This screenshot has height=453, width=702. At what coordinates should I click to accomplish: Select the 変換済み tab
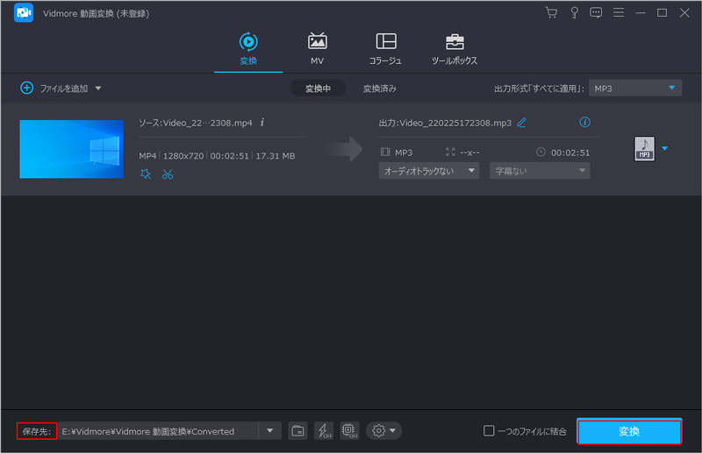380,88
